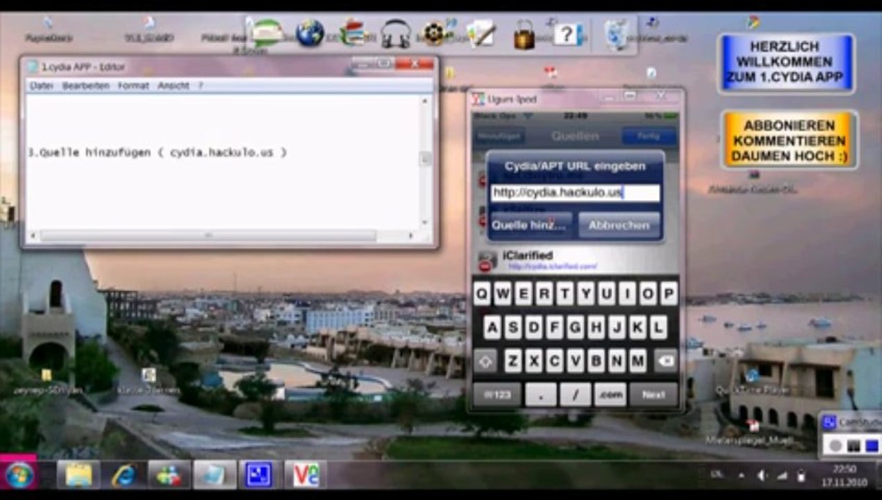Click the globe icon in the top dock

(x=310, y=33)
